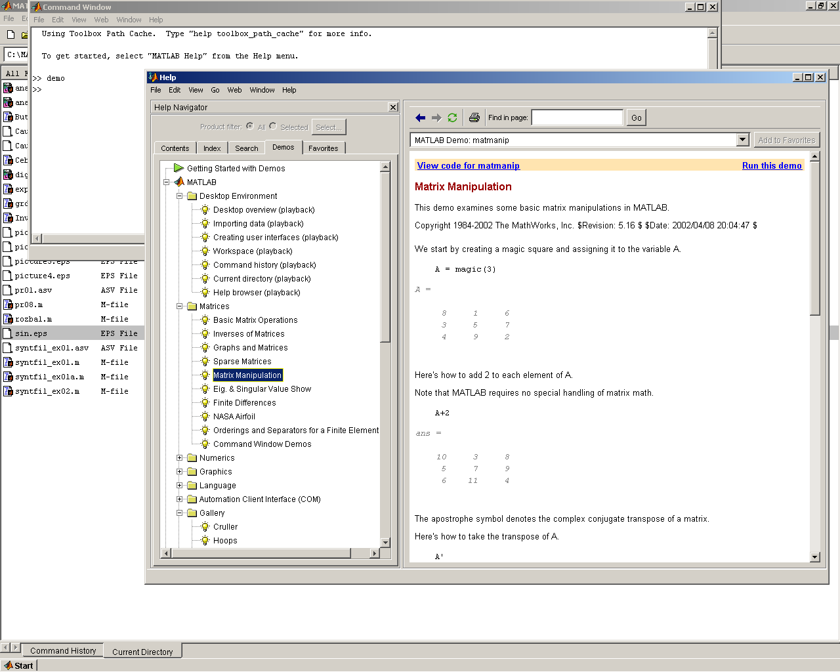Collapse the Gallery node
The width and height of the screenshot is (840, 672).
pyautogui.click(x=179, y=513)
